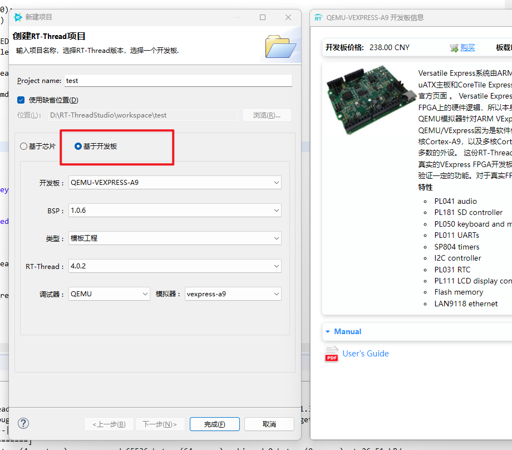Click the 取消 button
This screenshot has width=512, height=450.
coord(269,424)
